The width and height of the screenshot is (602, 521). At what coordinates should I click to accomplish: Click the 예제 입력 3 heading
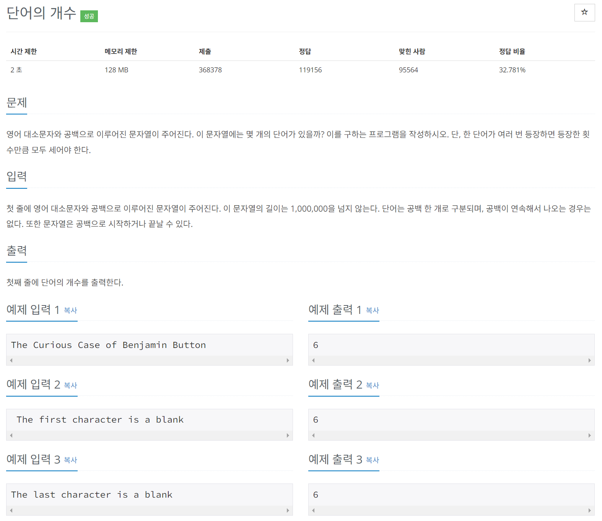point(33,459)
